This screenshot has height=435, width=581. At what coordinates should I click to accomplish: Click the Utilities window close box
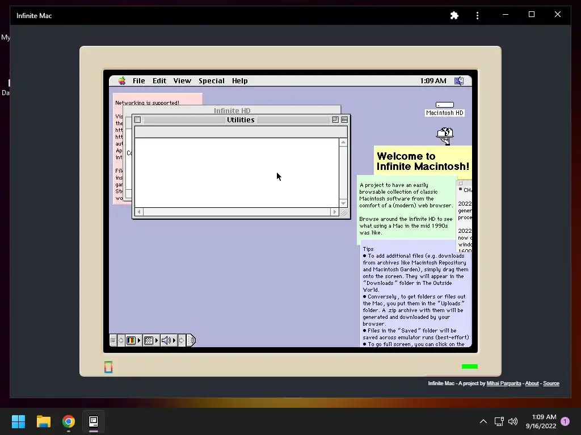(x=137, y=120)
